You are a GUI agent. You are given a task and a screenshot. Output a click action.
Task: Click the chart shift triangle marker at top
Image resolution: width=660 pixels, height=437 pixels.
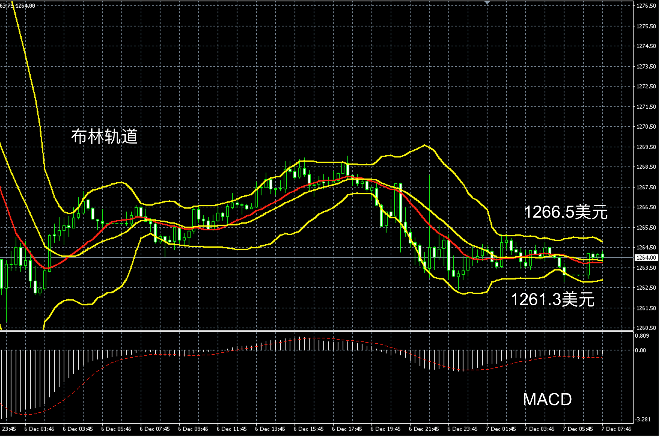tap(487, 2)
